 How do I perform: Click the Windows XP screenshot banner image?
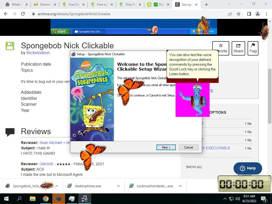tap(134, 27)
